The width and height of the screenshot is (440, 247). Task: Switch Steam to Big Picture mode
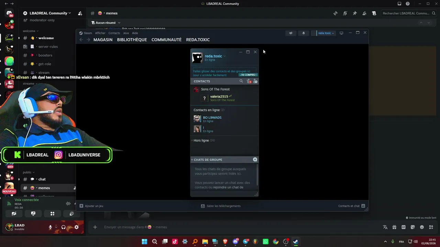(x=341, y=33)
